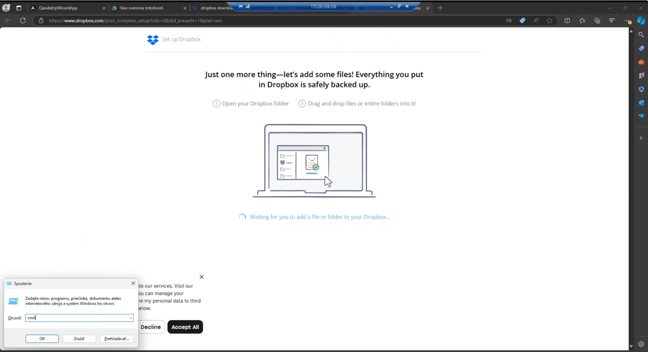Open the Favorites list
This screenshot has height=352, width=648.
pyautogui.click(x=582, y=21)
